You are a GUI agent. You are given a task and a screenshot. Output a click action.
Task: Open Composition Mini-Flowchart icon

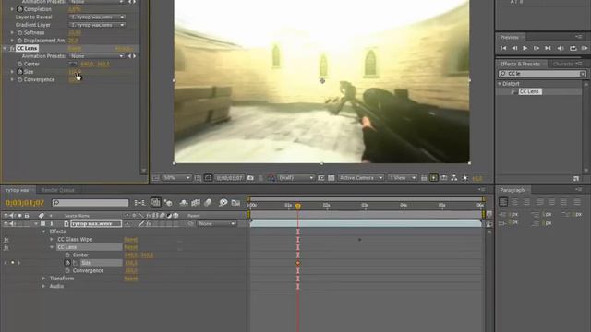click(139, 203)
